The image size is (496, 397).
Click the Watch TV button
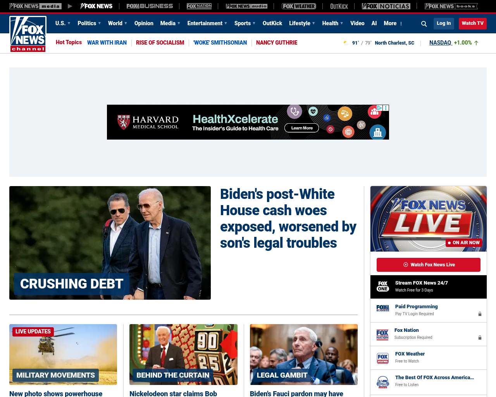(473, 23)
